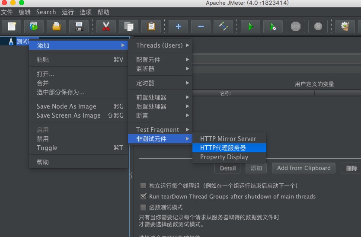Choose 合并 in context menu
This screenshot has height=237, width=361.
point(79,83)
